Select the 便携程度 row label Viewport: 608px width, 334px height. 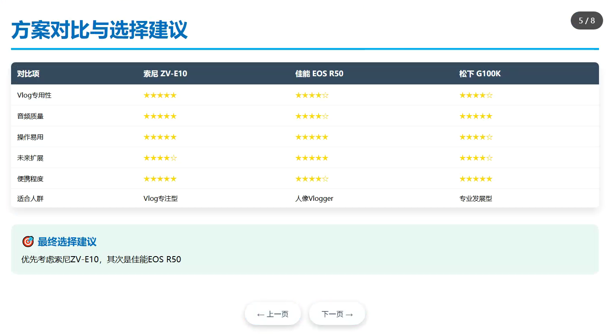point(30,179)
